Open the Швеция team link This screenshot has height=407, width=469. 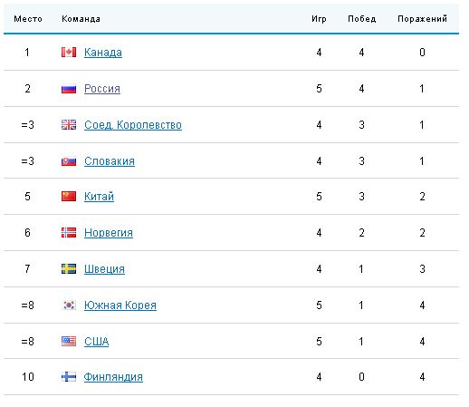[x=104, y=269]
